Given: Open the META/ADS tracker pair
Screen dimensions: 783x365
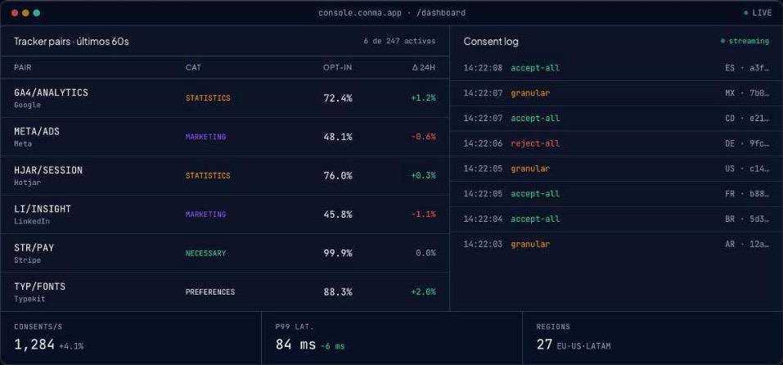Looking at the screenshot, I should pos(225,137).
